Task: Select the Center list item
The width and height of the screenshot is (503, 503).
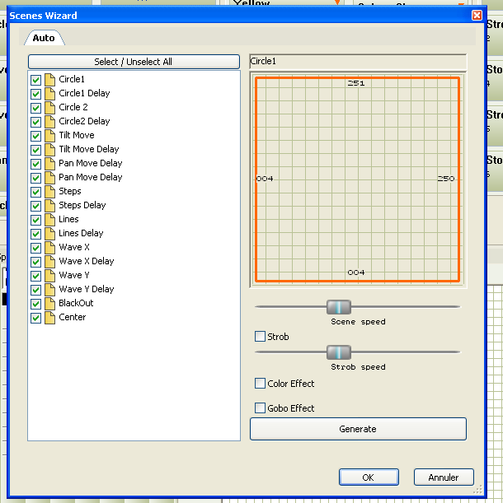Action: click(x=73, y=317)
